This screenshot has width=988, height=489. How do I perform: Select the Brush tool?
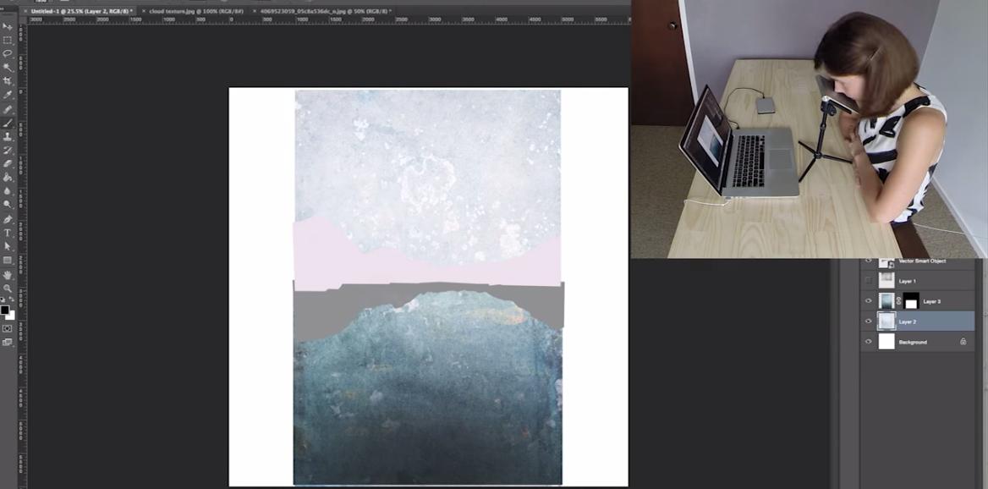point(8,123)
